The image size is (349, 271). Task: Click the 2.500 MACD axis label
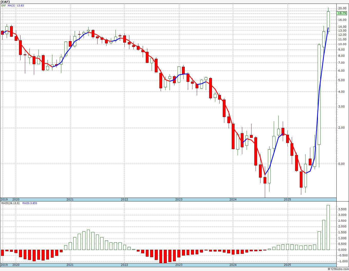tap(343, 221)
